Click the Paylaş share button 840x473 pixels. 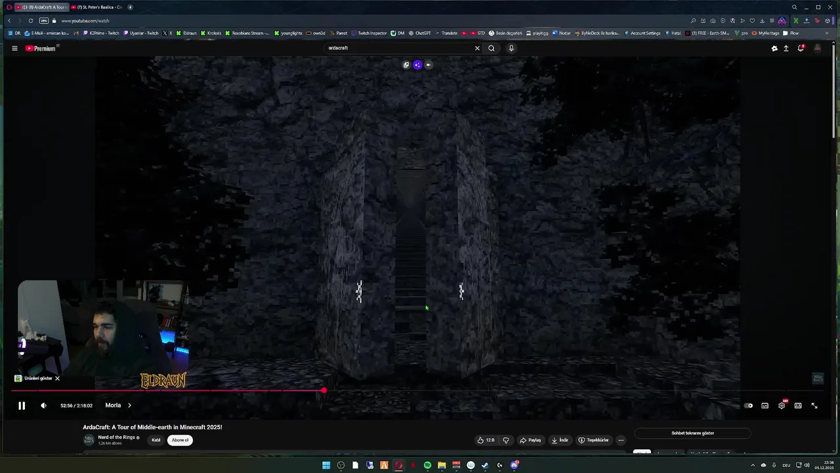(x=530, y=440)
